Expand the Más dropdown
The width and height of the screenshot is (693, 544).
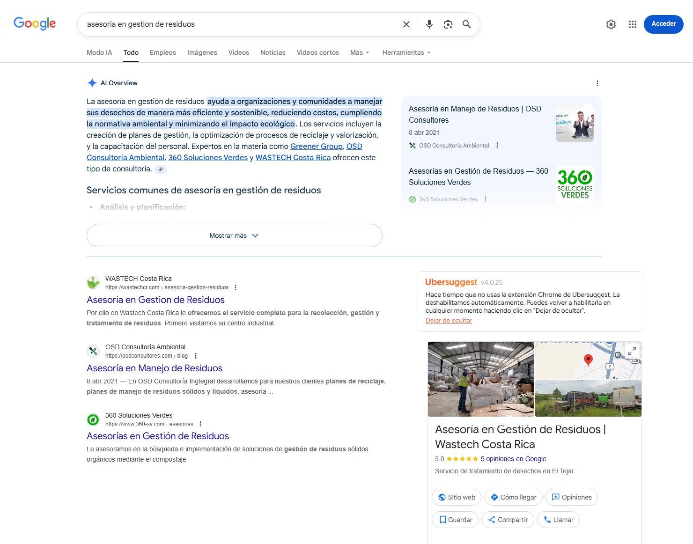click(x=360, y=52)
